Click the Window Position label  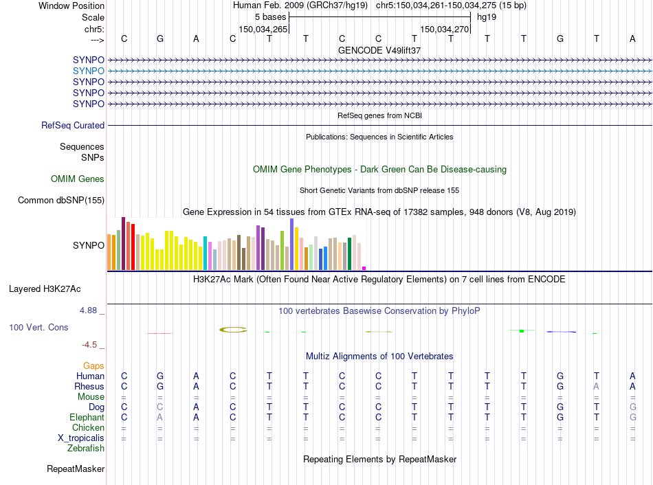tap(71, 5)
